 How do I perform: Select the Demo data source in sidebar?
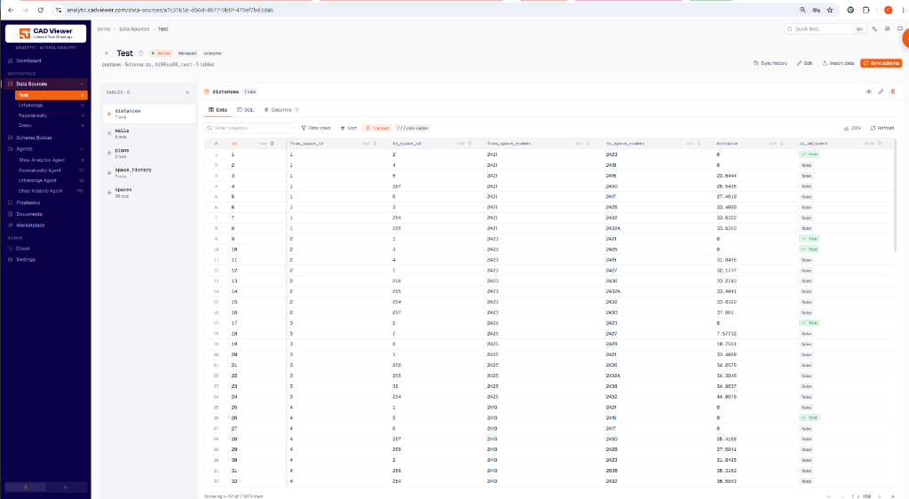[25, 125]
